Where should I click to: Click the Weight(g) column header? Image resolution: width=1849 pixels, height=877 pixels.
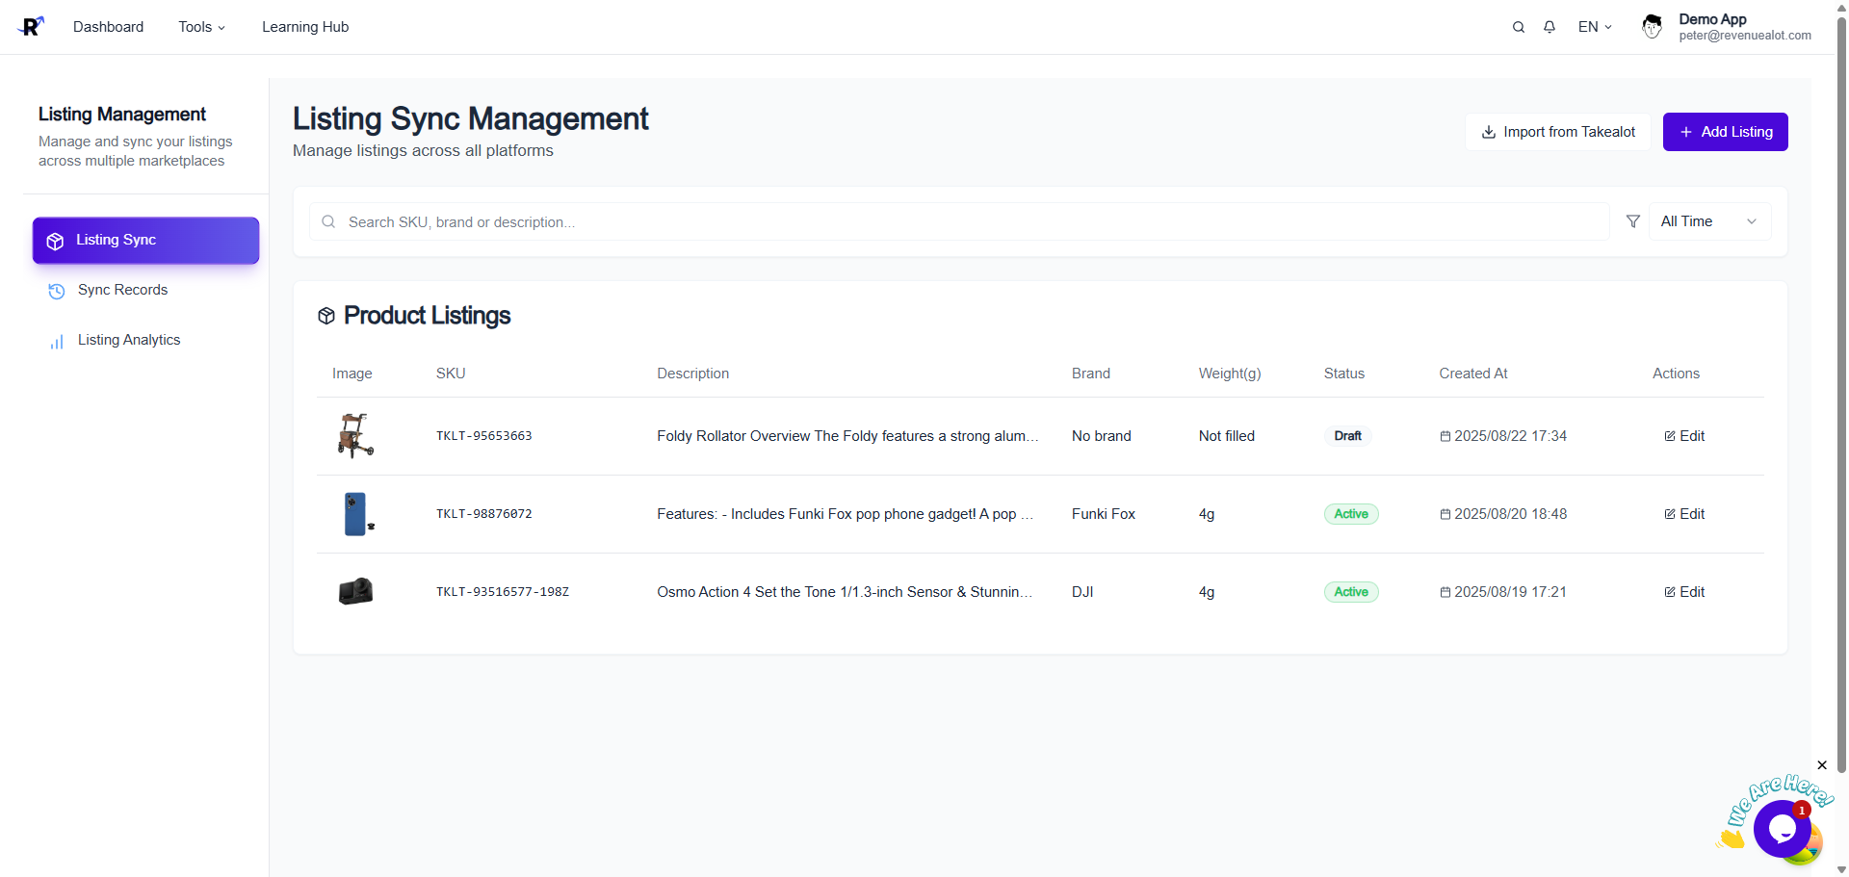pyautogui.click(x=1230, y=374)
